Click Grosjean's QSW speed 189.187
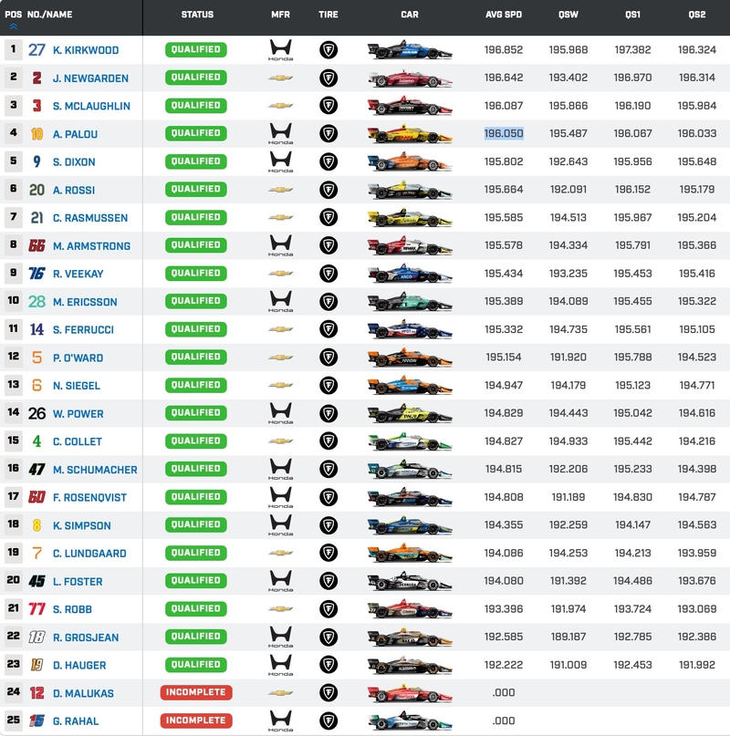This screenshot has width=730, height=736. point(568,637)
